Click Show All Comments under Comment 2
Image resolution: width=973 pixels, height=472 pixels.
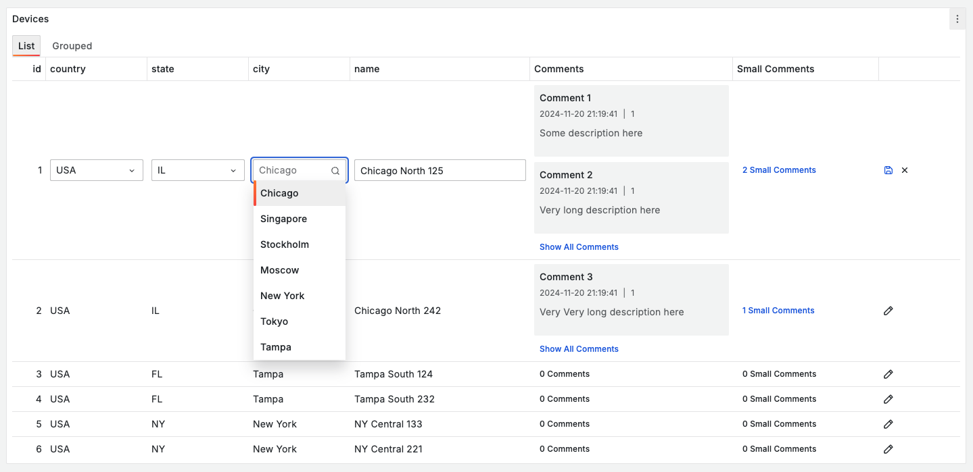pyautogui.click(x=579, y=247)
